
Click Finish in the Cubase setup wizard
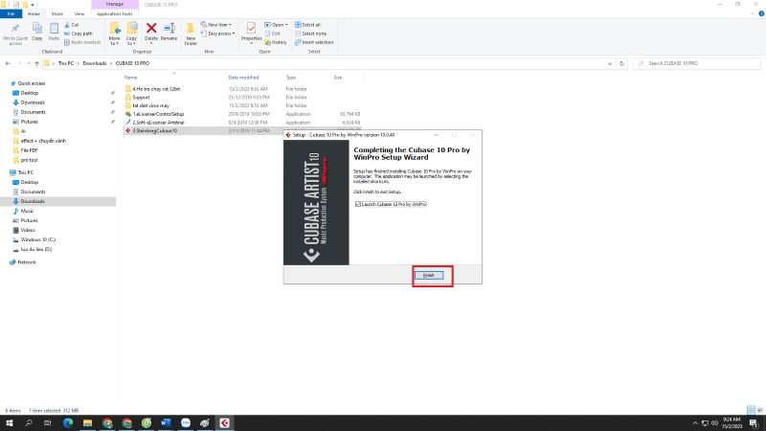click(x=428, y=275)
